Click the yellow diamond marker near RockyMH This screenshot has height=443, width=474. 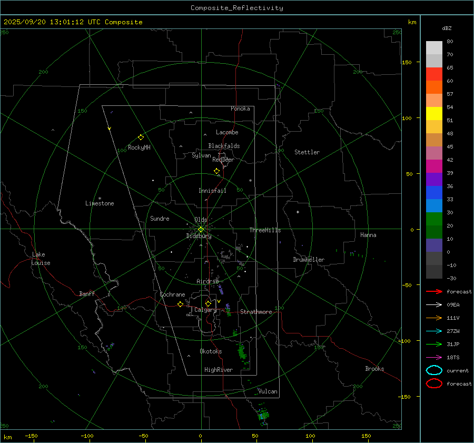tap(141, 137)
